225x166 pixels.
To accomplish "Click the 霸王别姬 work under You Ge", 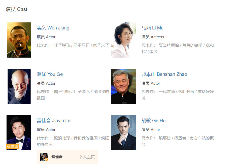I will click(62, 91).
